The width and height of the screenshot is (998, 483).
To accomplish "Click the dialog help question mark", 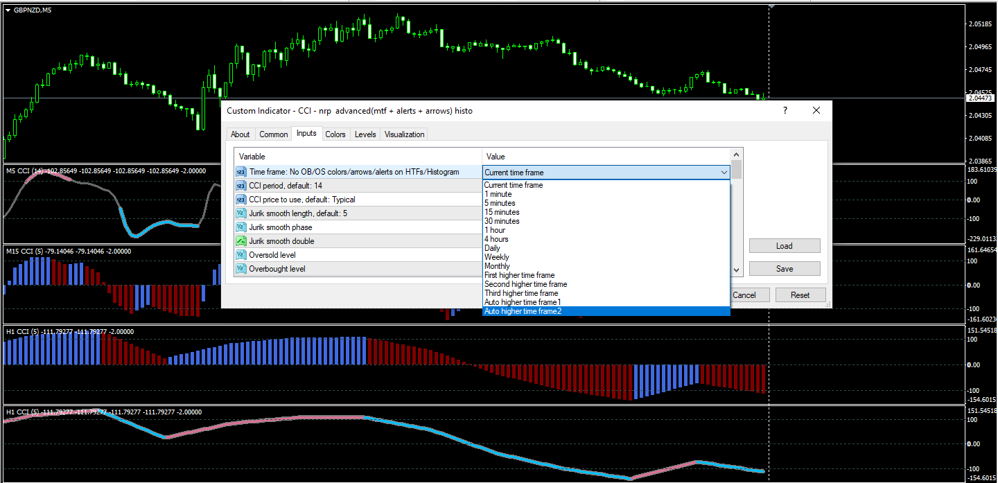I will [x=785, y=111].
